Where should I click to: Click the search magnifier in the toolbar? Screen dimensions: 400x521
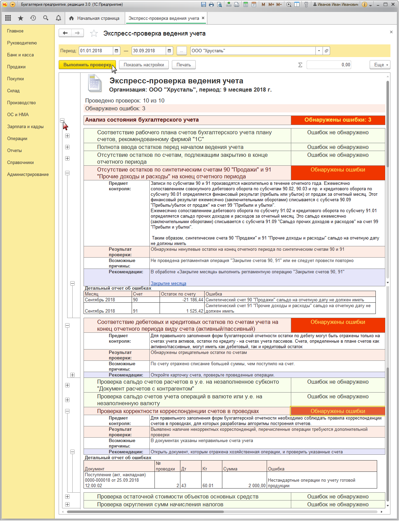(46, 18)
